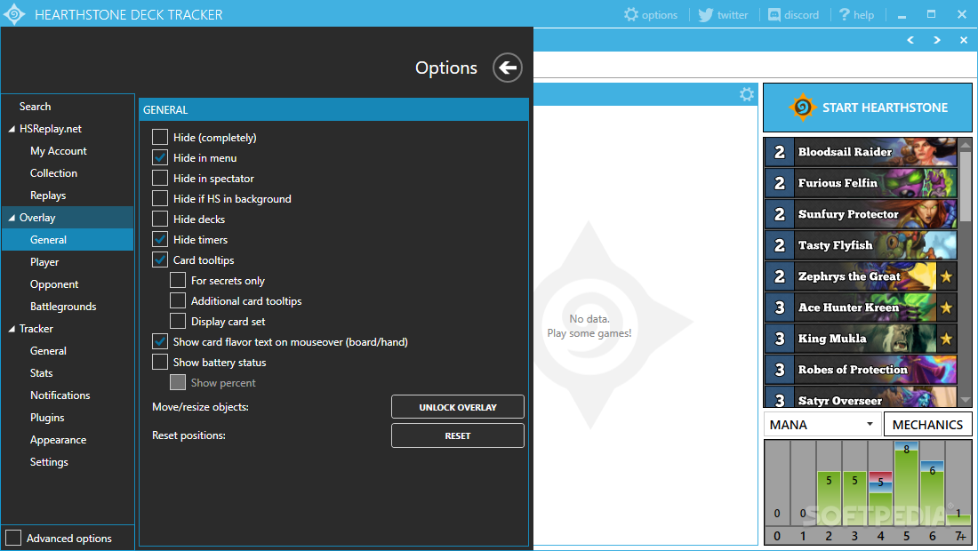This screenshot has height=551, width=978.
Task: Select the Bloodsail Raider card
Action: (x=861, y=151)
